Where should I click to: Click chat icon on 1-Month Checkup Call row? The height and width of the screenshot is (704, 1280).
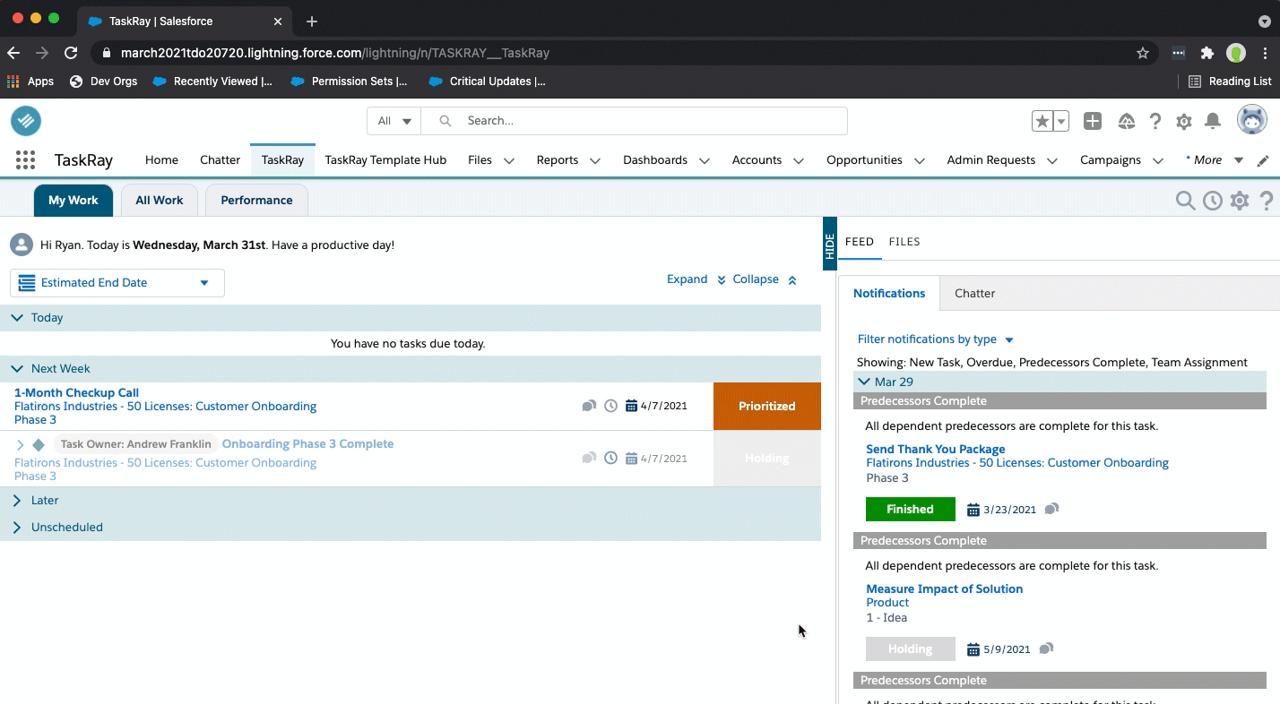(589, 406)
